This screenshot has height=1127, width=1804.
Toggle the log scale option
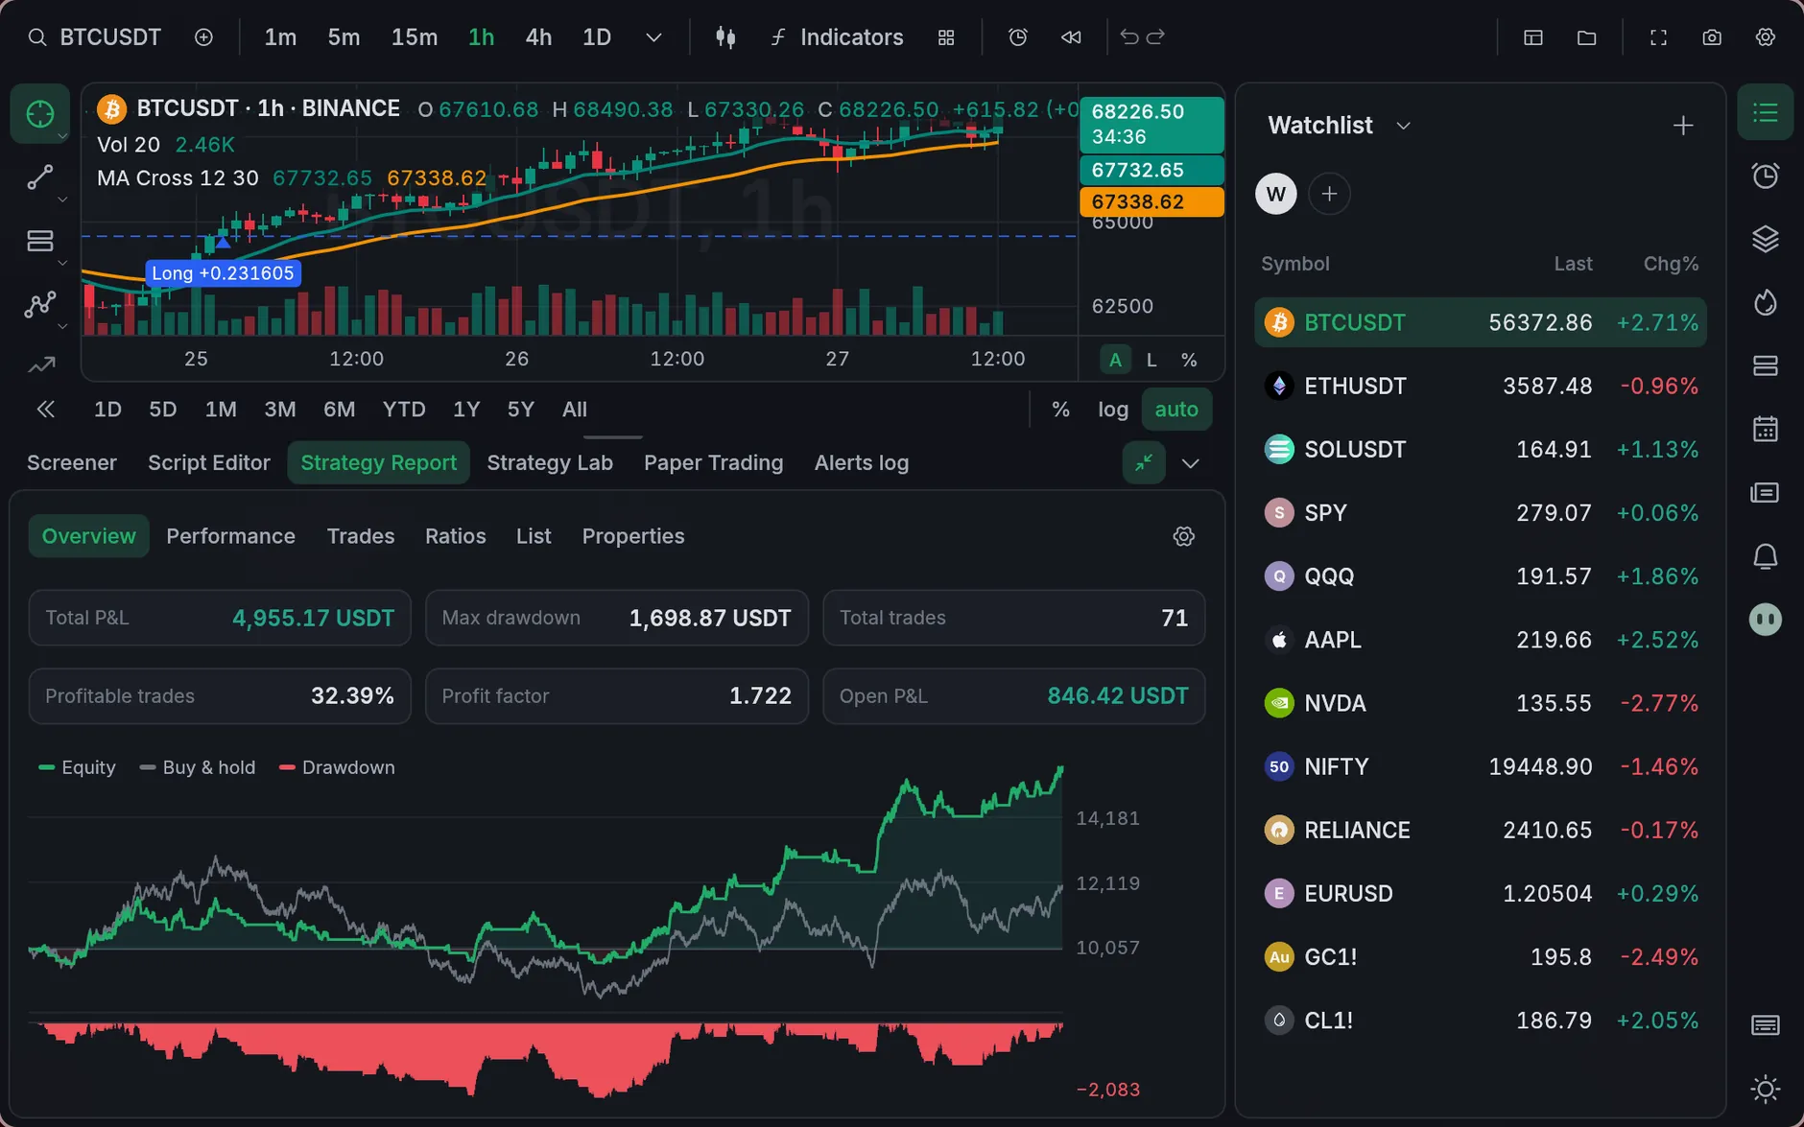[x=1113, y=410]
